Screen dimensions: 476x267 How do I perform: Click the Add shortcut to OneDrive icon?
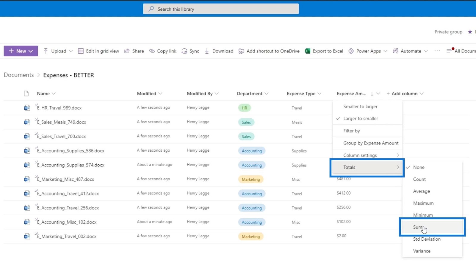click(241, 51)
